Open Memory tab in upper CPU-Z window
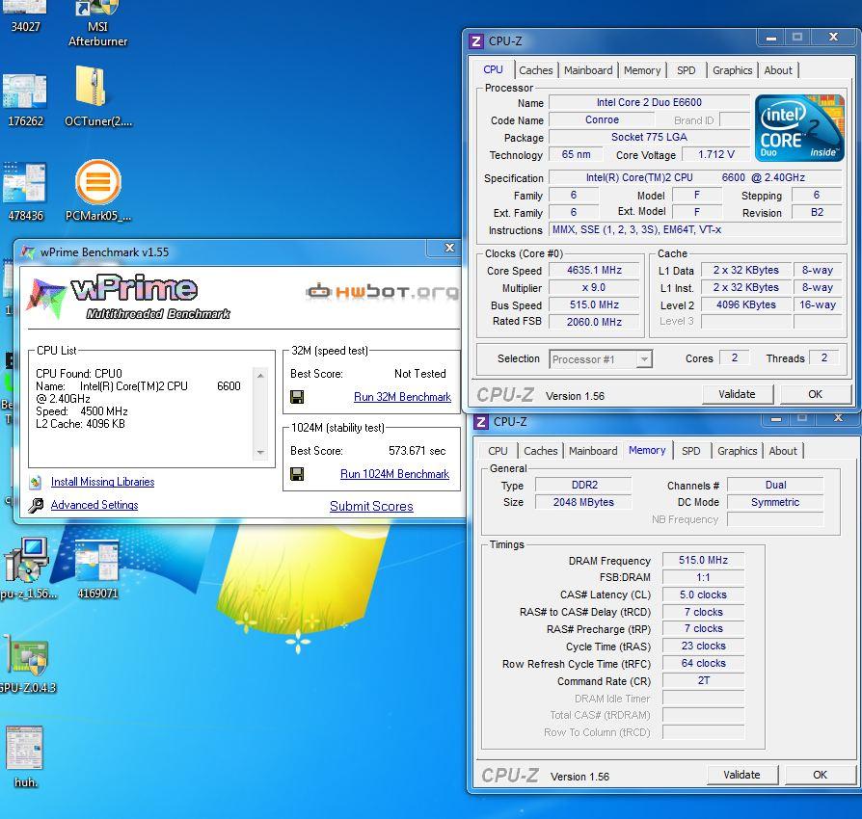The height and width of the screenshot is (819, 862). tap(642, 70)
